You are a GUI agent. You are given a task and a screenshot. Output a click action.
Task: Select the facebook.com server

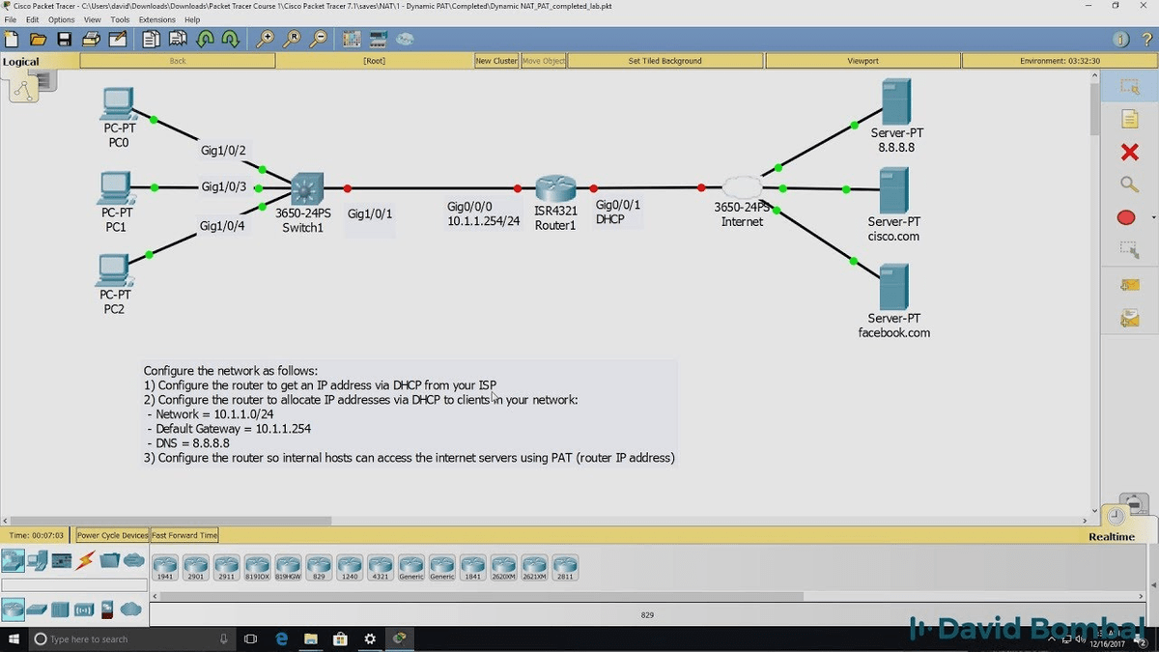coord(893,287)
